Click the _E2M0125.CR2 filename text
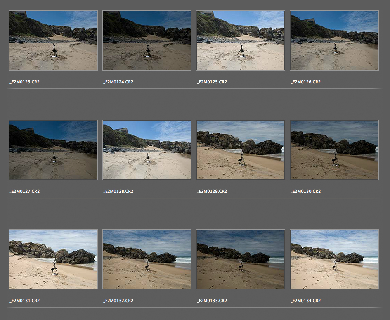 point(212,82)
